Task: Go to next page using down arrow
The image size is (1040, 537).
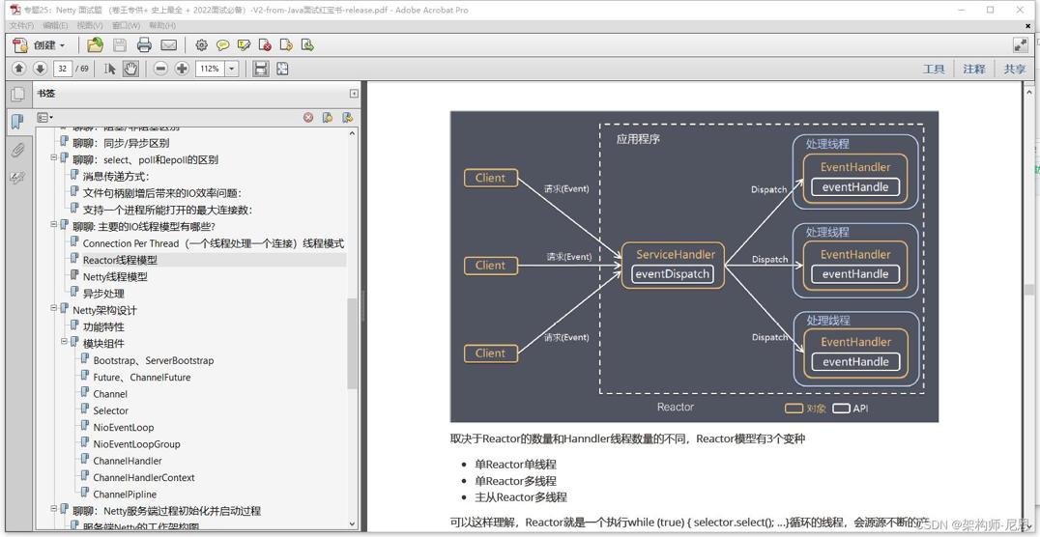Action: click(40, 69)
